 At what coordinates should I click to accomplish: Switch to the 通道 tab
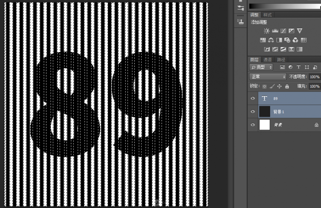click(x=268, y=59)
